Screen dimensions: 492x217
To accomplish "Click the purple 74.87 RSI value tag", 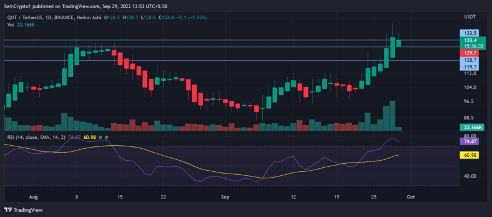I will (x=469, y=141).
